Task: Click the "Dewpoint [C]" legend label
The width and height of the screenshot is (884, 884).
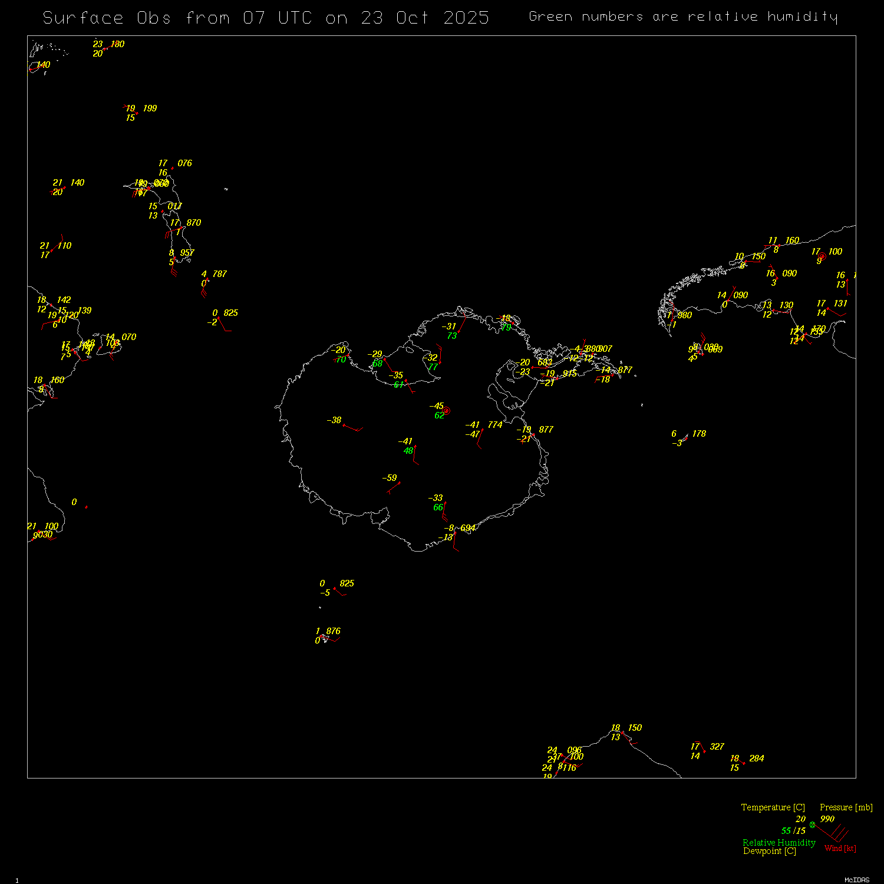Action: pyautogui.click(x=769, y=851)
